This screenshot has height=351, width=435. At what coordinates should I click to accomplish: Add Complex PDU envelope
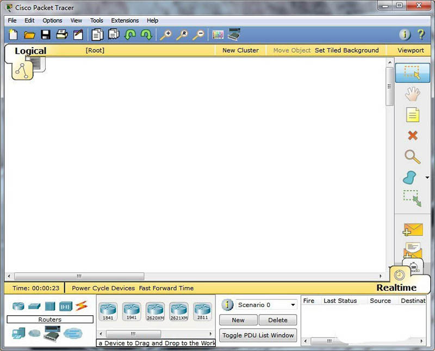[413, 251]
